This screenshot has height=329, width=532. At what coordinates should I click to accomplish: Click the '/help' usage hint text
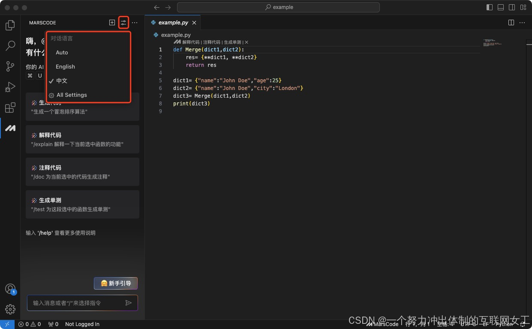[60, 233]
